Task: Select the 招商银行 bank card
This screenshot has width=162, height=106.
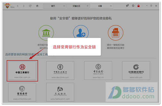Action: point(22,92)
